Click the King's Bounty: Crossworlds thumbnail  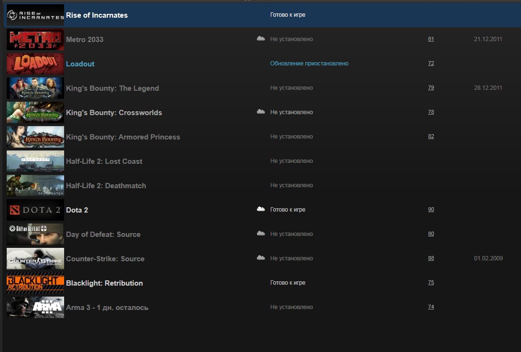35,112
